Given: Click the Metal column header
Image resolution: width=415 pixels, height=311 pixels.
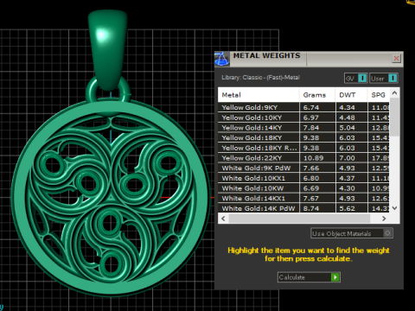Looking at the screenshot, I should [259, 95].
